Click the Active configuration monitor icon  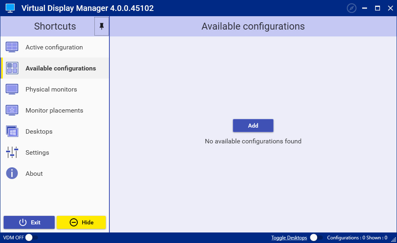(12, 47)
